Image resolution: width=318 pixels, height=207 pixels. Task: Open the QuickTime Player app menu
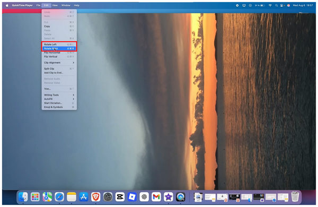point(22,5)
